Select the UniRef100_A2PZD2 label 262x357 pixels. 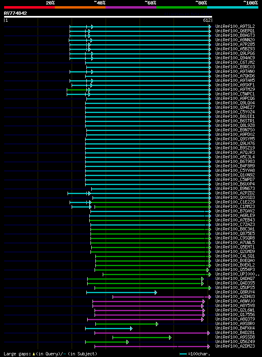coord(235,193)
